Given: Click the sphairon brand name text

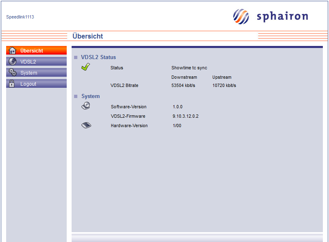Looking at the screenshot, I should point(282,16).
